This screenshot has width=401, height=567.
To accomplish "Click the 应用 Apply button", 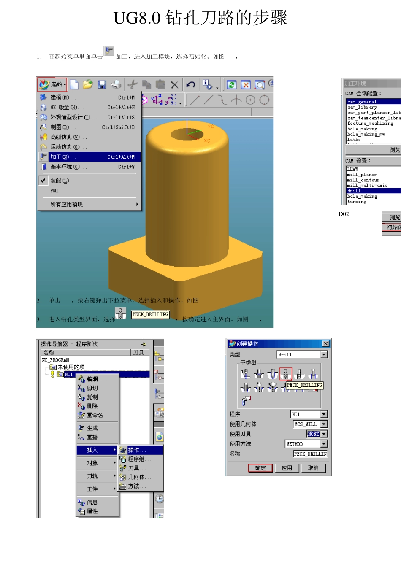I will click(287, 468).
